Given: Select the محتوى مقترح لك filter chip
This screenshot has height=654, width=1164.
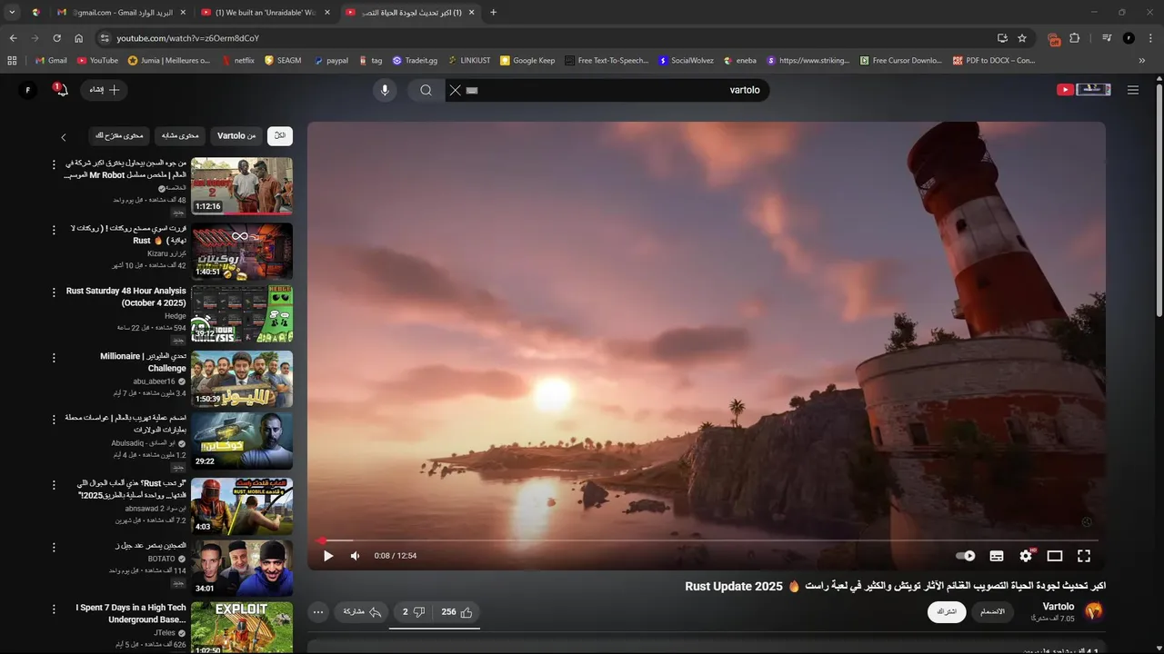Looking at the screenshot, I should (119, 135).
